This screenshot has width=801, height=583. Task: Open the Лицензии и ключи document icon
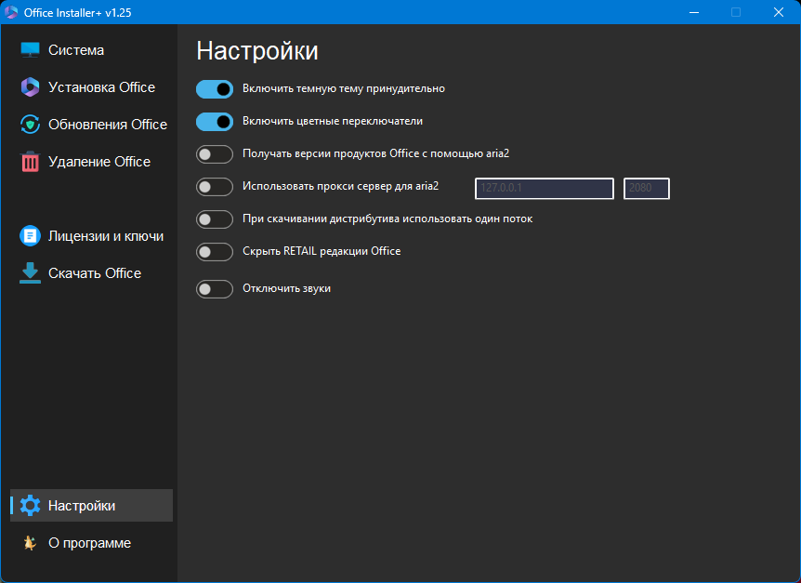pos(30,236)
